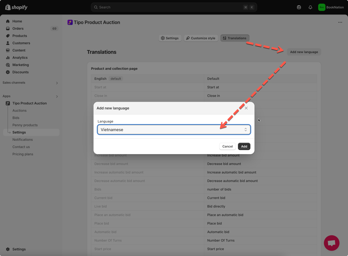This screenshot has height=256, width=348.
Task: Click the sidekick icon beside the bell
Action: [299, 7]
